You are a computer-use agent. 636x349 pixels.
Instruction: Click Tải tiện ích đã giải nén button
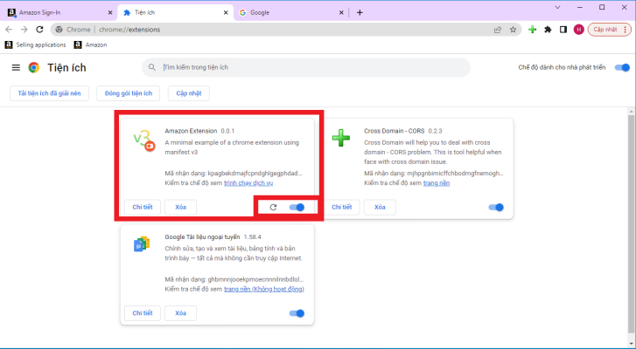click(50, 93)
